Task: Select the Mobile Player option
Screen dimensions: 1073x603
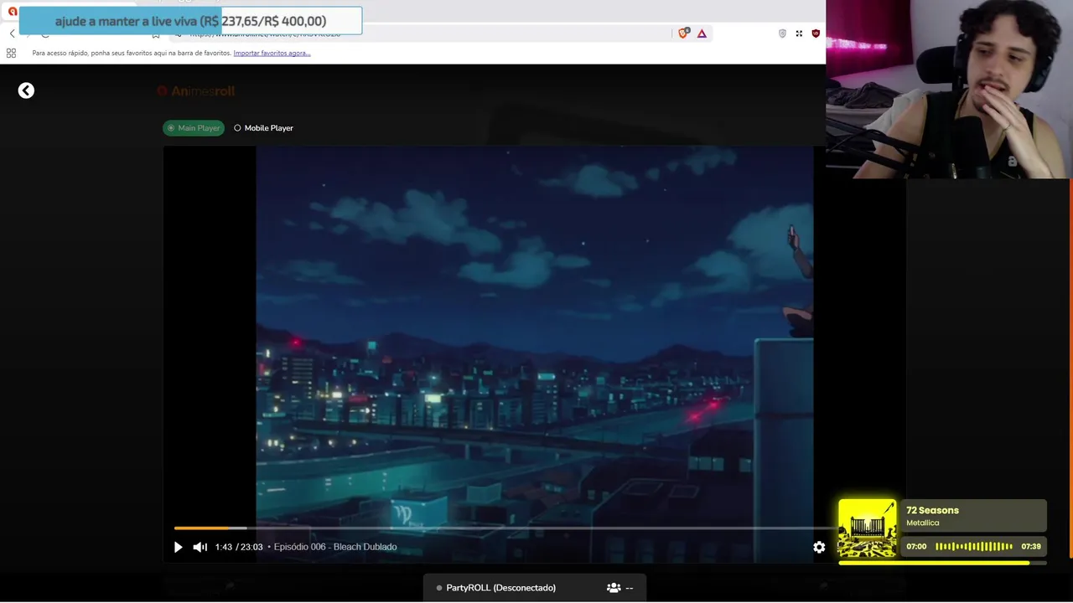Action: [263, 128]
